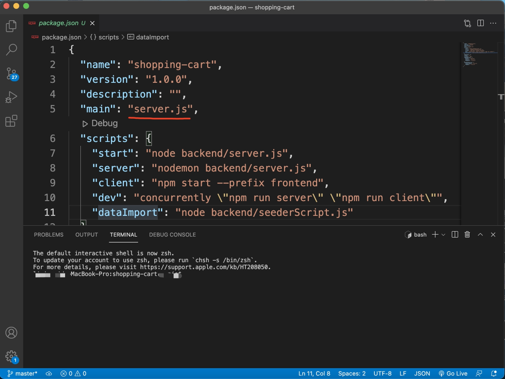
Task: Change indentation via Spaces: 2
Action: (352, 374)
